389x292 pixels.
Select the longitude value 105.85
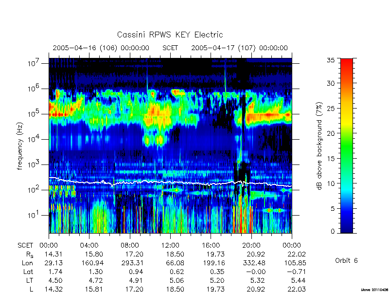coord(295,263)
